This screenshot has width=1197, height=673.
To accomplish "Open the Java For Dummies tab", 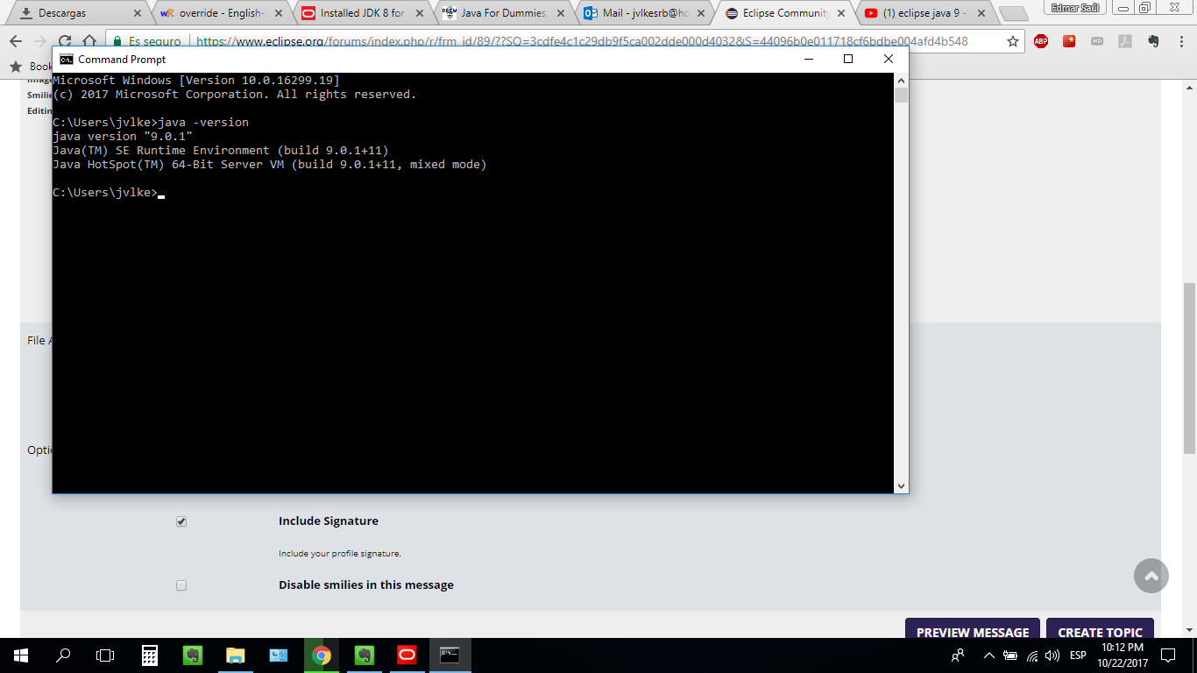I will (x=501, y=13).
